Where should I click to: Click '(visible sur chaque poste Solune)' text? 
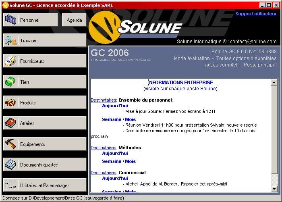(x=180, y=89)
